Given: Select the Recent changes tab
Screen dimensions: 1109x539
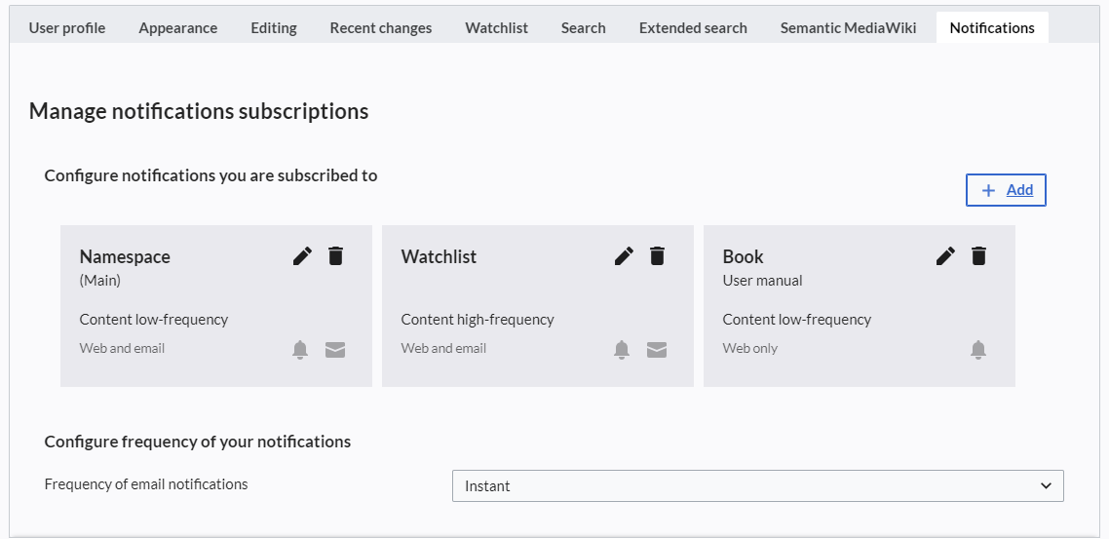Looking at the screenshot, I should click(381, 27).
